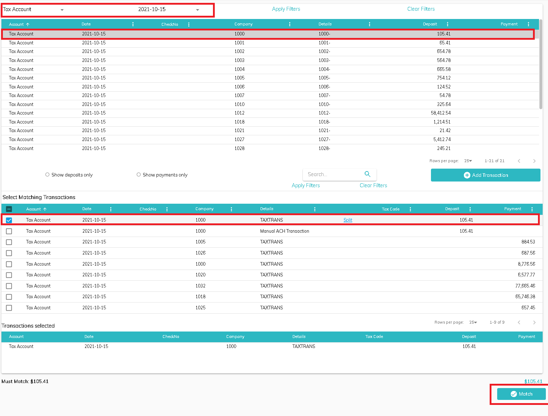Open Details column menu in matching table
The height and width of the screenshot is (416, 548).
point(315,209)
